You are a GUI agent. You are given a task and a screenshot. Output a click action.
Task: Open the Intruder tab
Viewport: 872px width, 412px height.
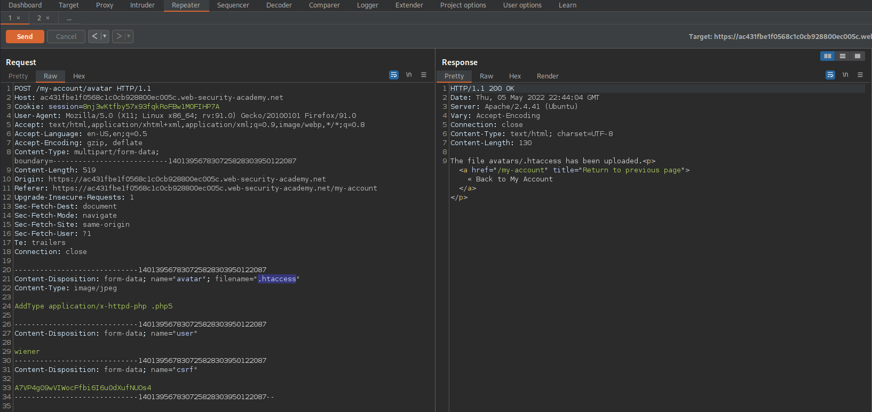coord(142,5)
